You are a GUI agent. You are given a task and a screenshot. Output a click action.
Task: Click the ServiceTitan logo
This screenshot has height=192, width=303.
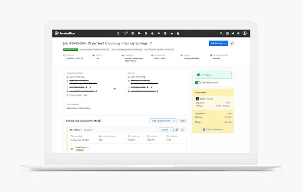click(x=65, y=33)
